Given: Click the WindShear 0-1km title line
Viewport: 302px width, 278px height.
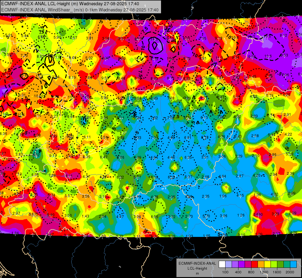Looking at the screenshot, I should 80,10.
